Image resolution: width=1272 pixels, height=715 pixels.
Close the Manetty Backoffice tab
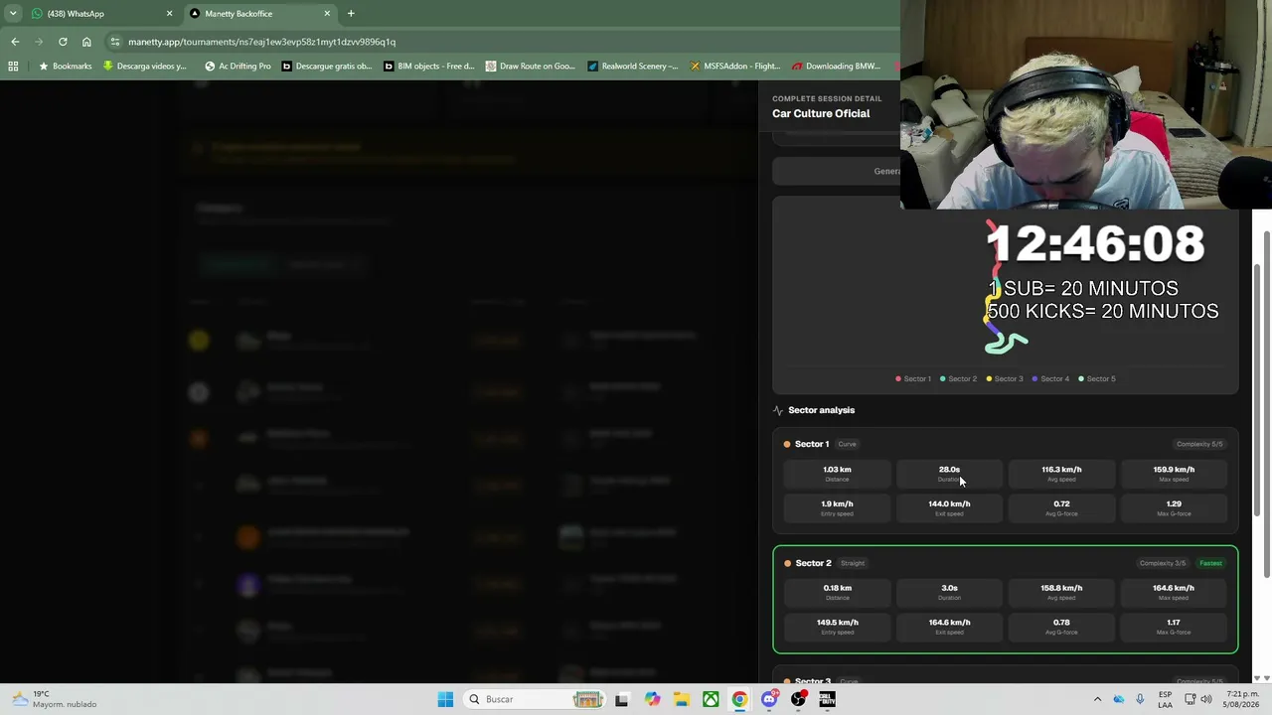(x=327, y=14)
